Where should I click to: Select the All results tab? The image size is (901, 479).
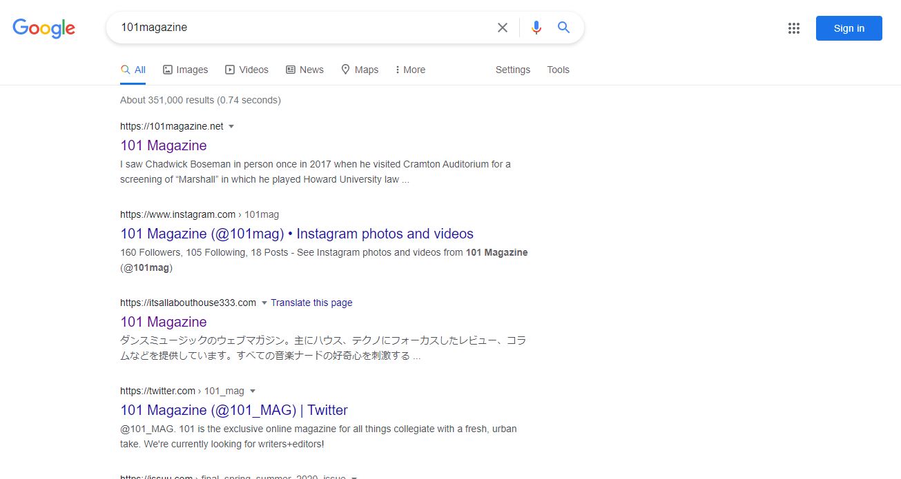pos(133,70)
